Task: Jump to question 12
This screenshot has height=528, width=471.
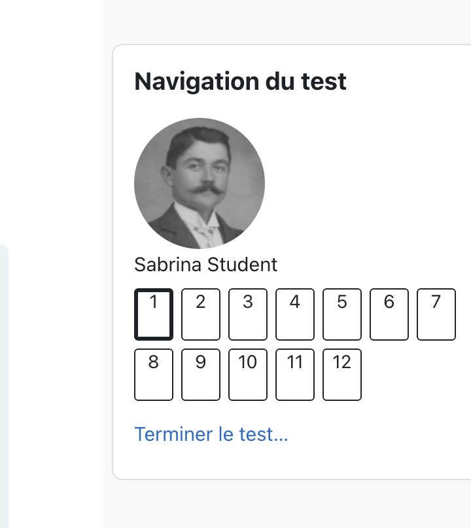Action: 342,375
